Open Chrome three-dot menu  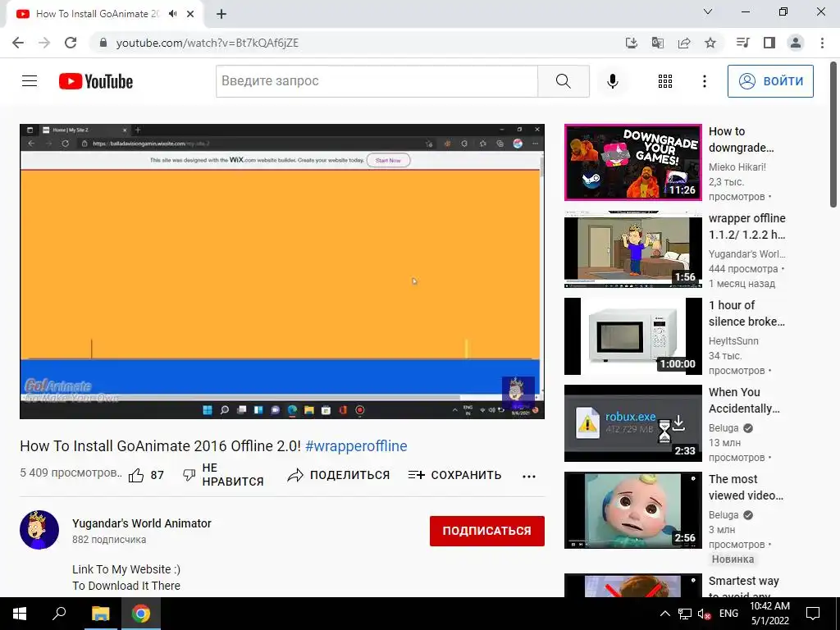(x=822, y=43)
